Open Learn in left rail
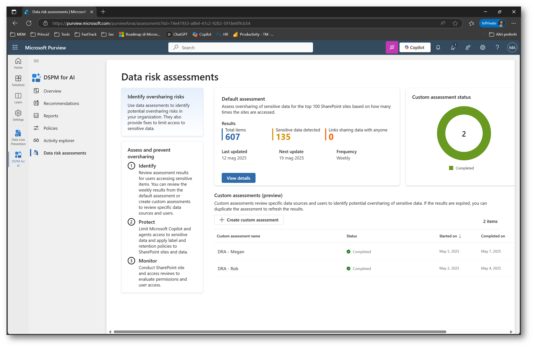Viewport: 534px width, 348px height. coord(18,98)
